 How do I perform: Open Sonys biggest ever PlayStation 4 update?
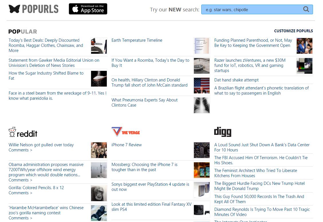click(150, 187)
